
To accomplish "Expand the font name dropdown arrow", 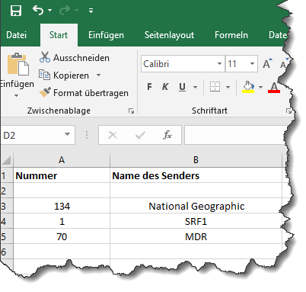I will pyautogui.click(x=220, y=63).
